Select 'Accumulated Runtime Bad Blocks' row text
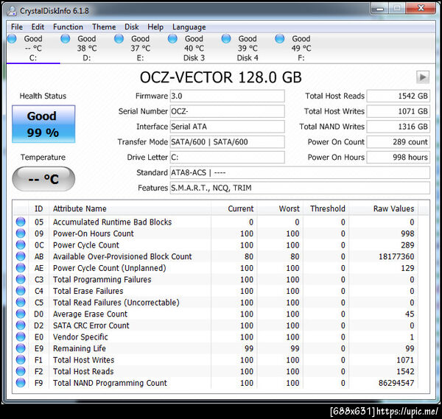This screenshot has height=419, width=442. (112, 222)
